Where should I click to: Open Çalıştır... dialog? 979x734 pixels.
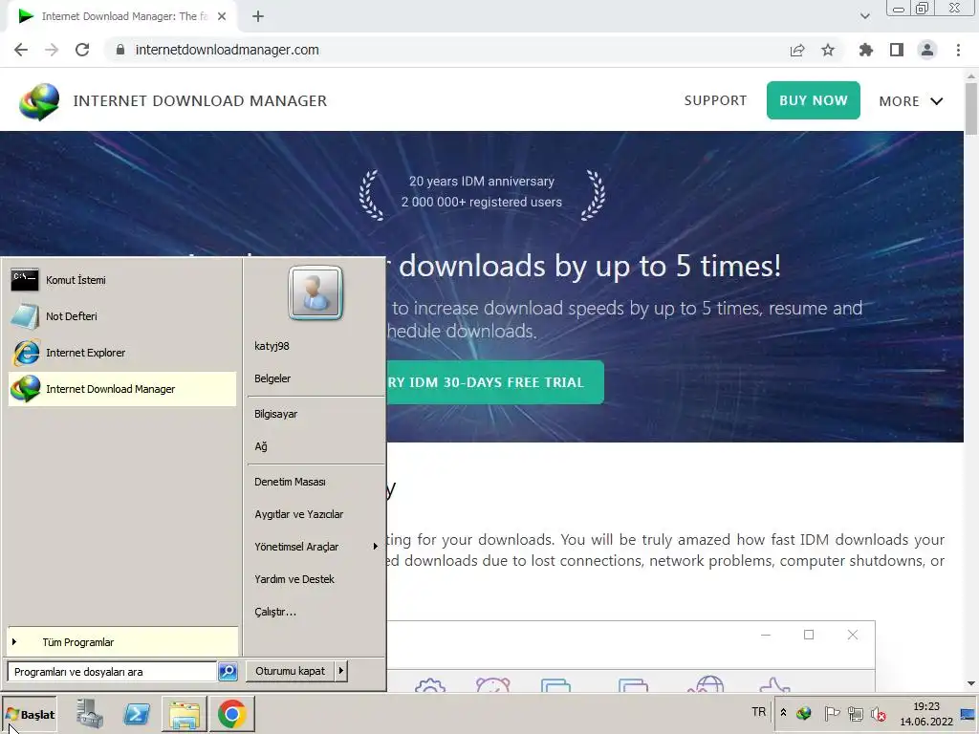(275, 612)
